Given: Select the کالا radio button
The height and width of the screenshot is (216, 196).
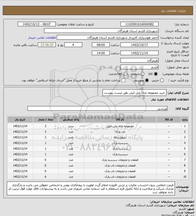Looking at the screenshot, I should [x=156, y=74].
